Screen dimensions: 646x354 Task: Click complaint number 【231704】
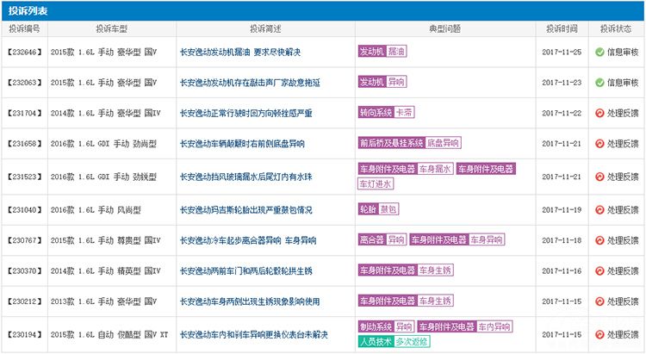25,113
